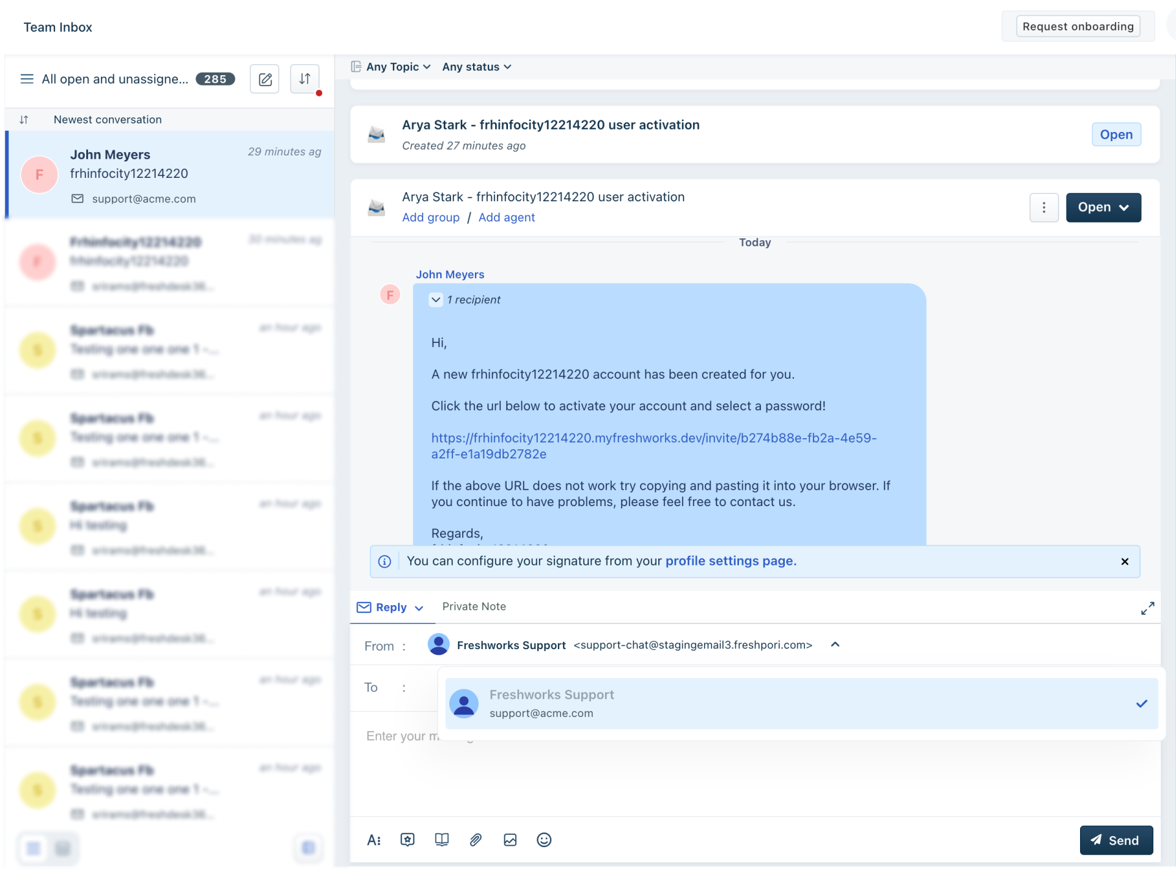Viewport: 1176px width, 871px height.
Task: Open the knowledge base book icon
Action: click(441, 840)
